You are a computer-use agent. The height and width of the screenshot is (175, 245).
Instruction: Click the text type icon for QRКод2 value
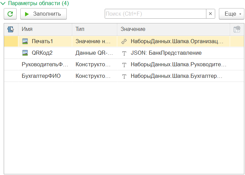tap(124, 53)
